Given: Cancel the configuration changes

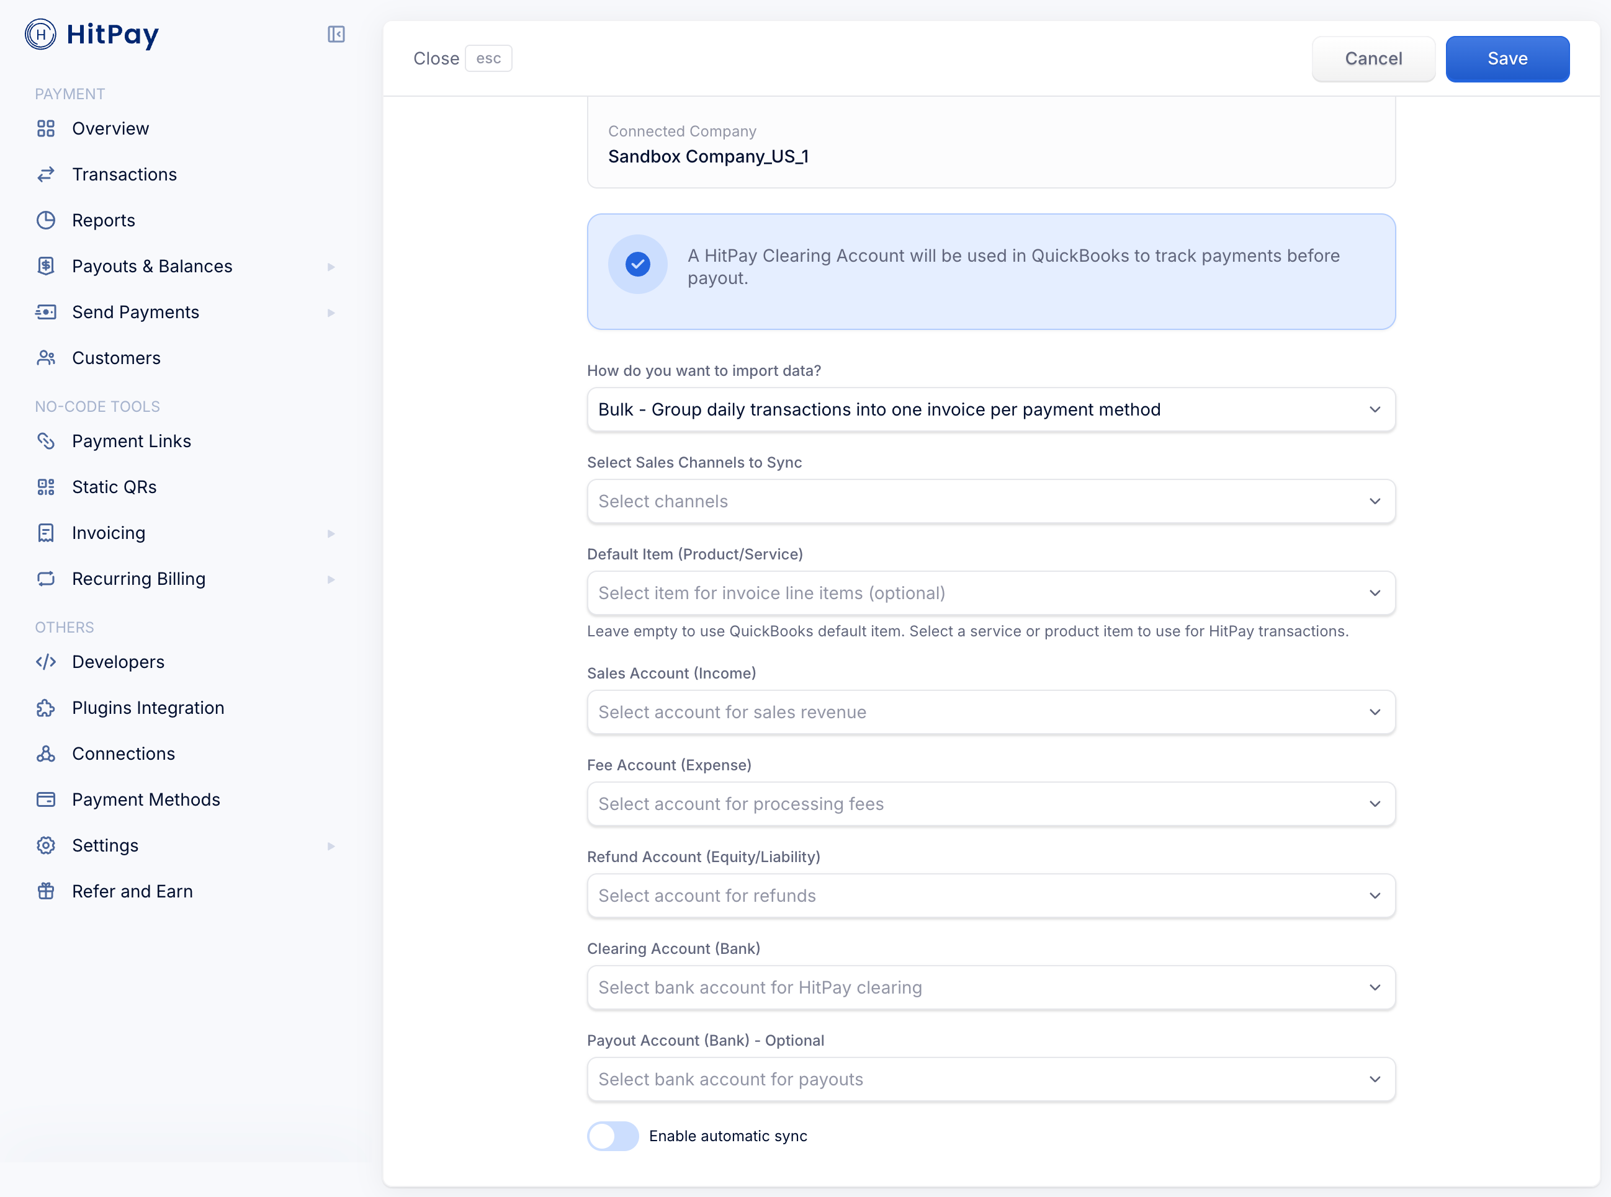Looking at the screenshot, I should click(1373, 59).
